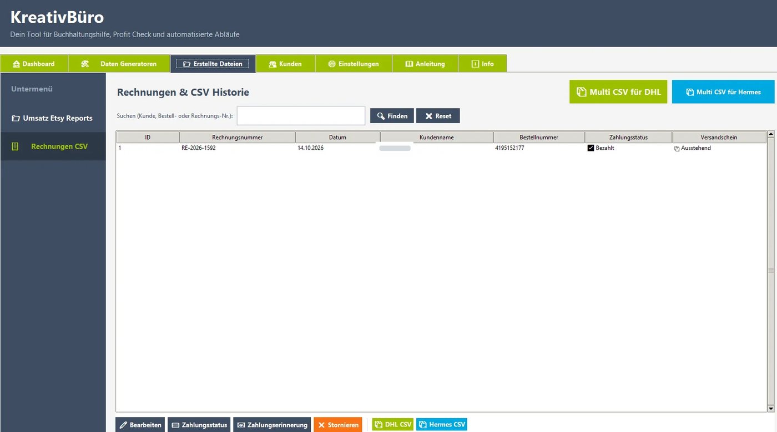Generate a DHL CSV for the invoice
This screenshot has width=777, height=432.
click(x=392, y=424)
